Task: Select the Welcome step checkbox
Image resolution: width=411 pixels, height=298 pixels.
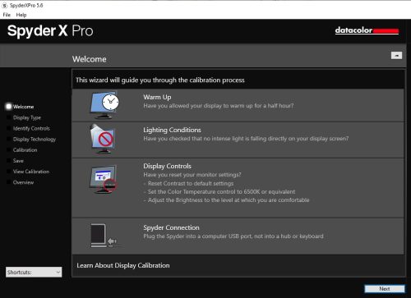Action: (x=9, y=107)
